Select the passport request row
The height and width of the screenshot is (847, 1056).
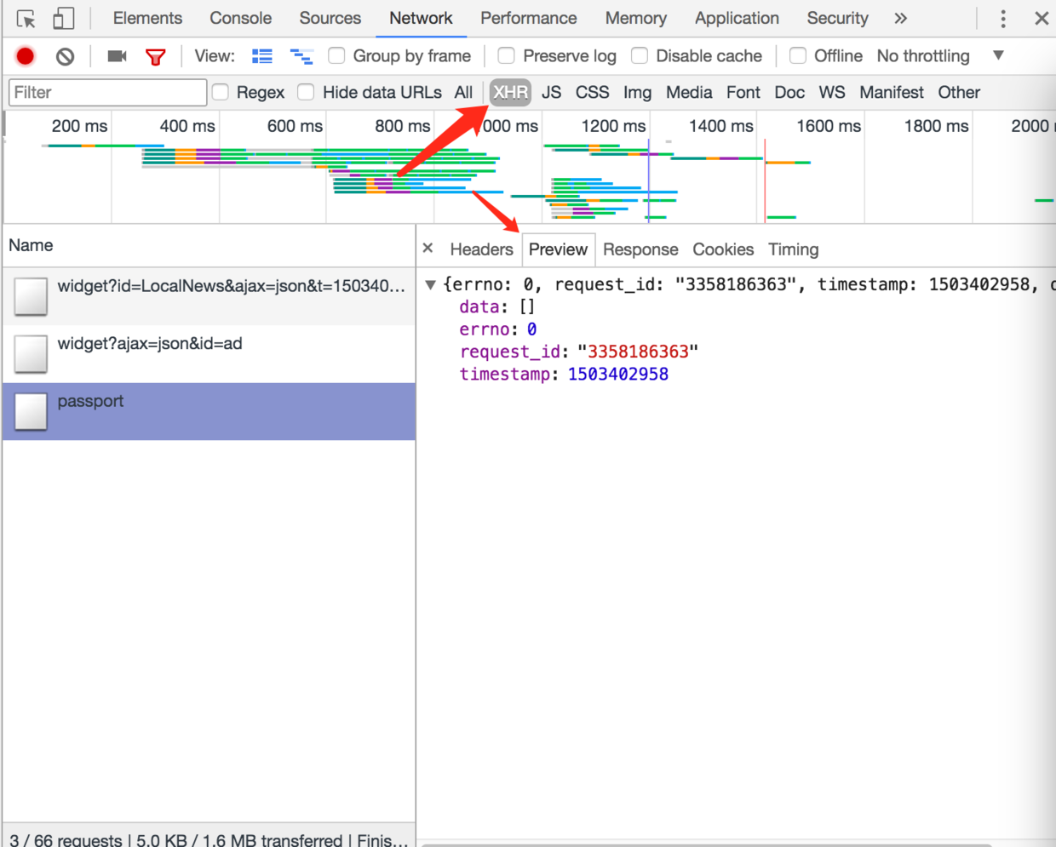[209, 412]
